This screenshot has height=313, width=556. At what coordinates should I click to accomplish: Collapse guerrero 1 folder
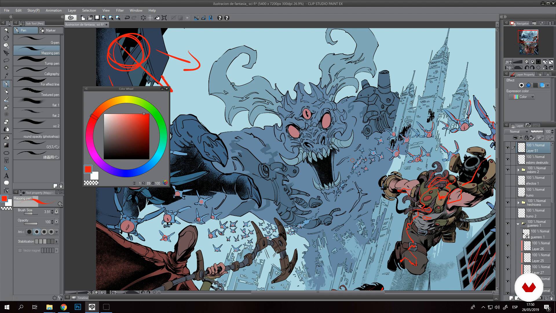click(x=518, y=224)
